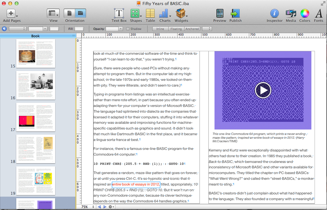Enable the Shadow checkbox

[128, 29]
